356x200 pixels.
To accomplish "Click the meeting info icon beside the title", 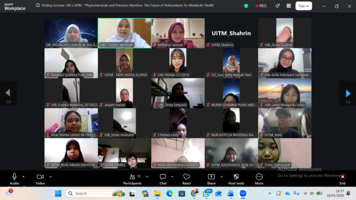I will (38, 5).
